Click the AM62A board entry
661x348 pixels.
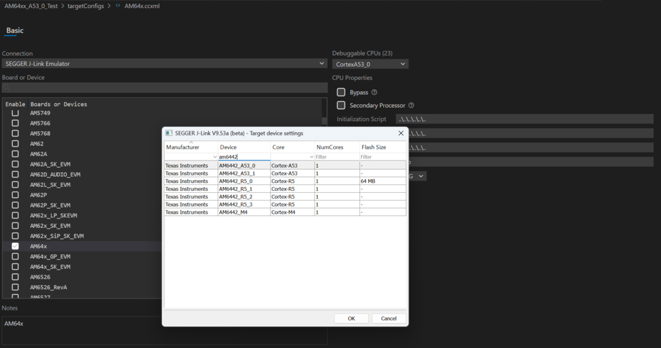click(x=38, y=154)
